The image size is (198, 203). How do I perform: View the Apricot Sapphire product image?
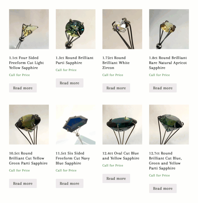[x=169, y=29]
